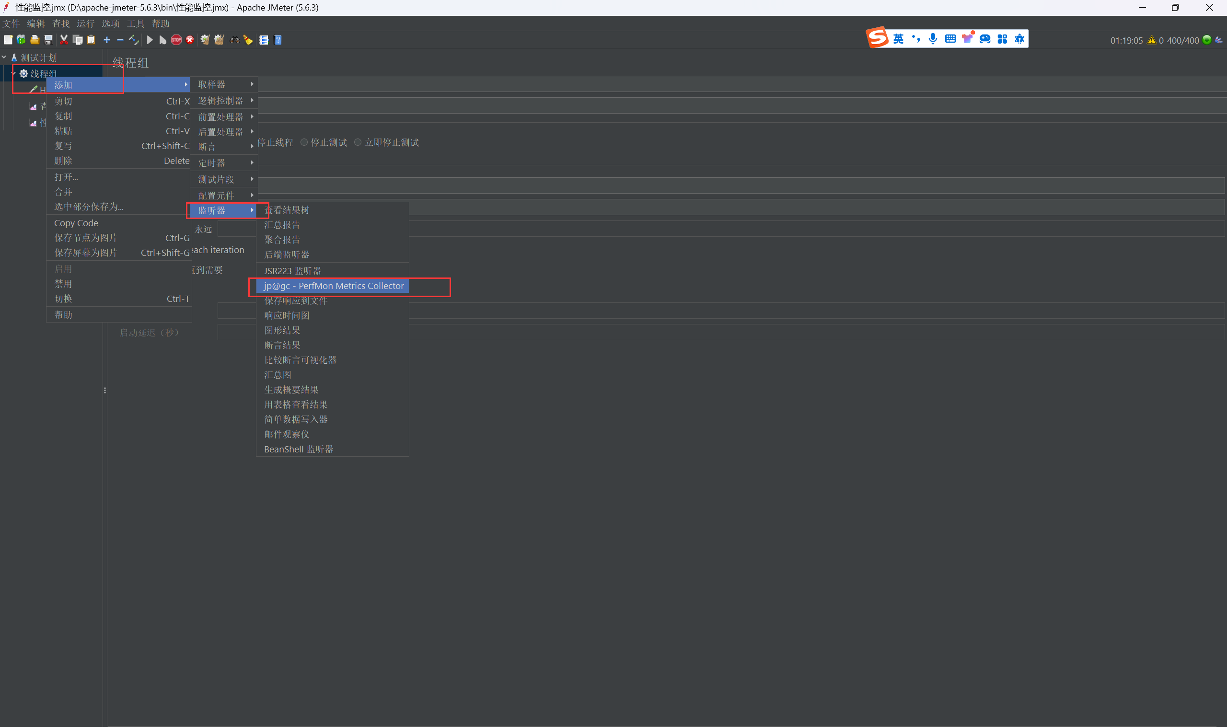Viewport: 1227px width, 727px height.
Task: Click the binoculars Search icon
Action: click(x=235, y=40)
